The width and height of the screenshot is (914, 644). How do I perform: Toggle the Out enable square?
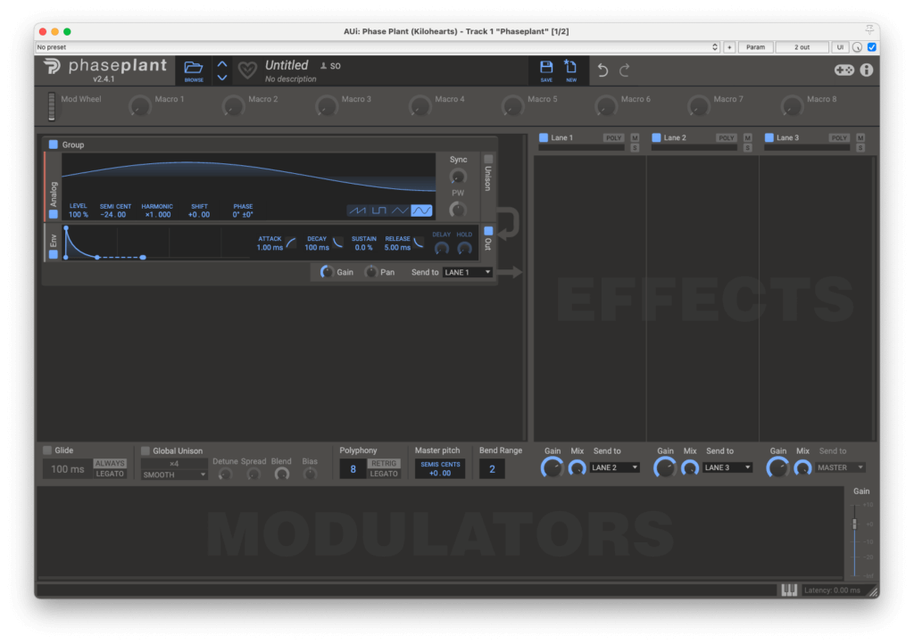click(x=488, y=231)
